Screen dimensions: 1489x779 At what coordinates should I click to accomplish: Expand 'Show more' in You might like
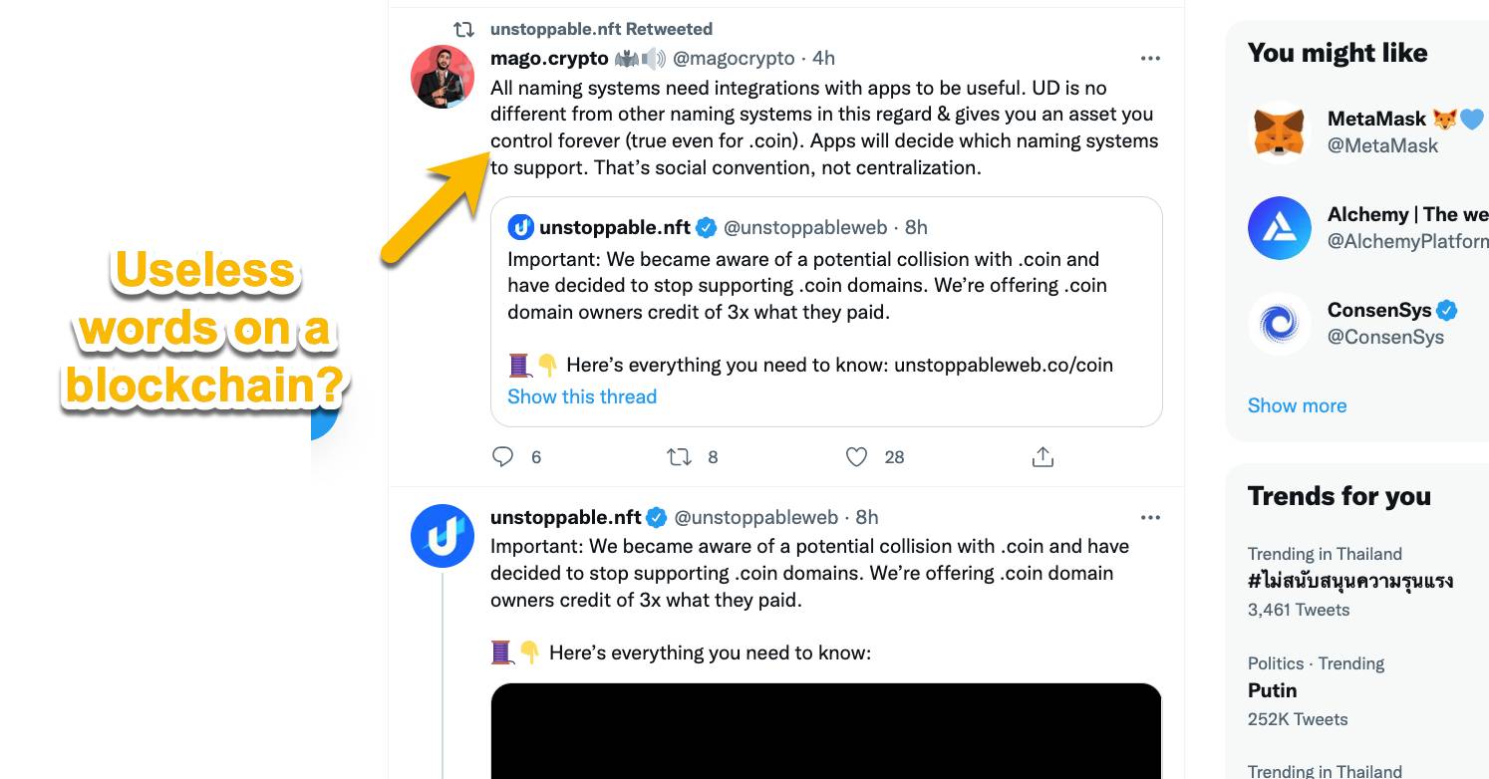1297,405
